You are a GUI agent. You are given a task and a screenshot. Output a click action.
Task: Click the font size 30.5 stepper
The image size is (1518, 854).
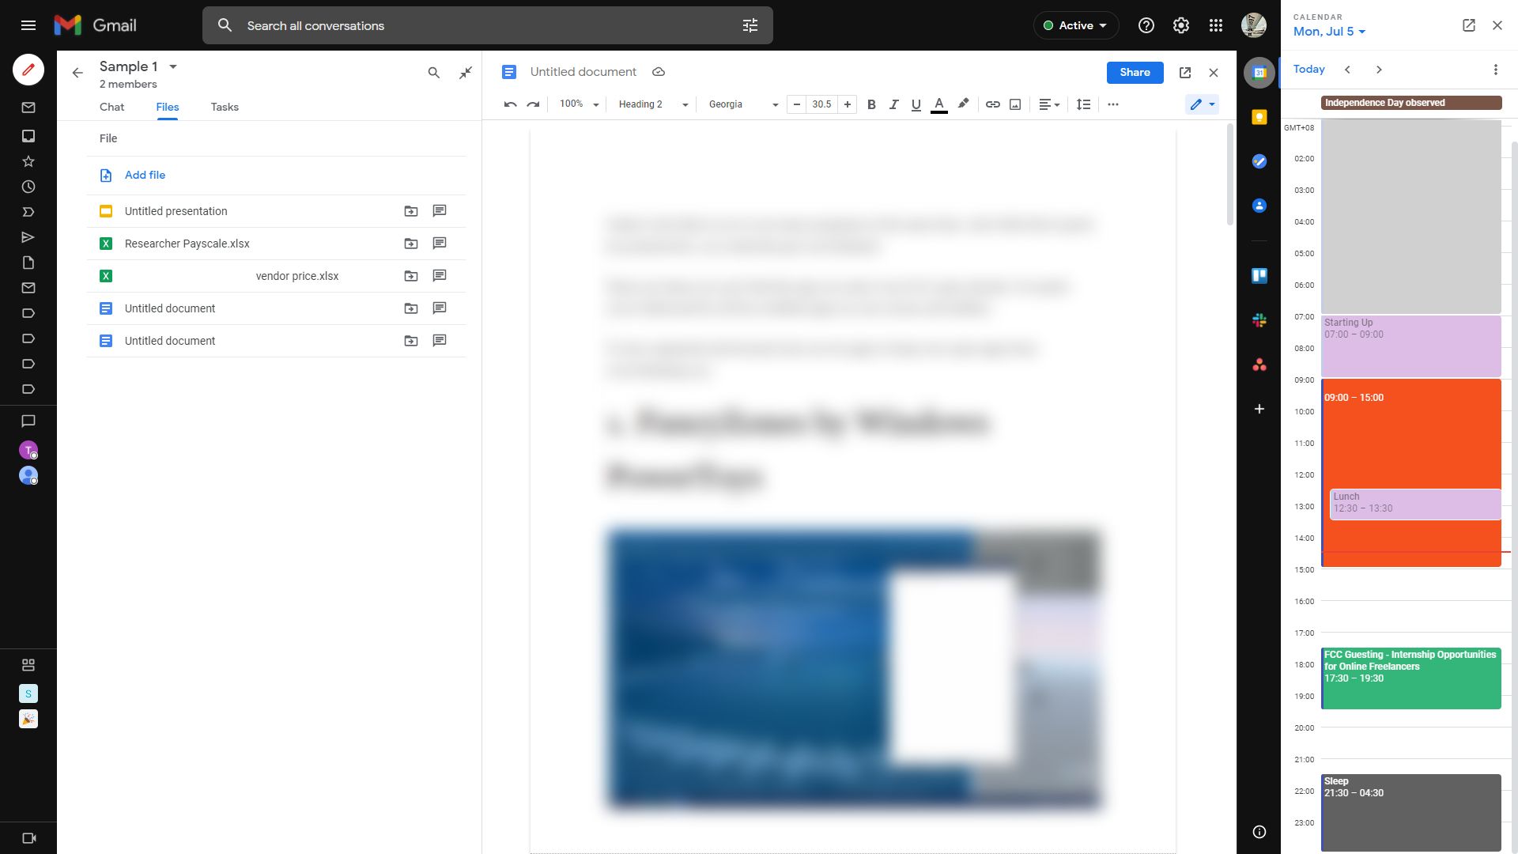coord(821,104)
